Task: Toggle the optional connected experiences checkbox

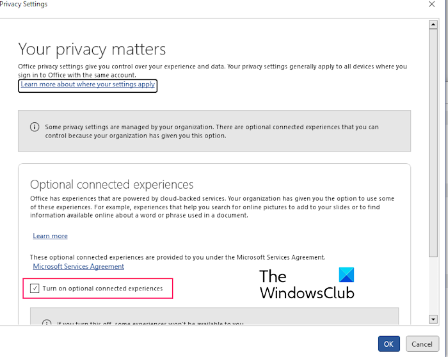Action: point(34,289)
